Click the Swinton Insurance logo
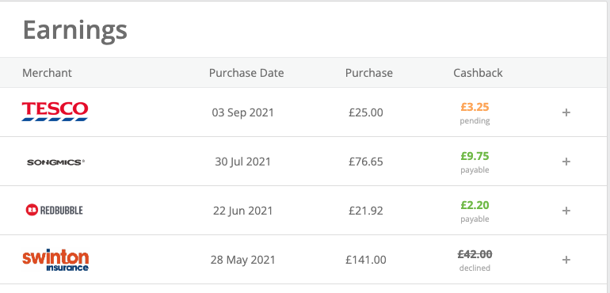Viewport: 610px width, 293px height. (x=55, y=260)
